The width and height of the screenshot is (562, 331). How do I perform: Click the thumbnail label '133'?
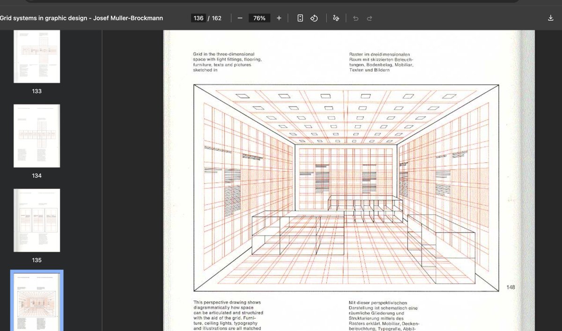click(x=37, y=91)
